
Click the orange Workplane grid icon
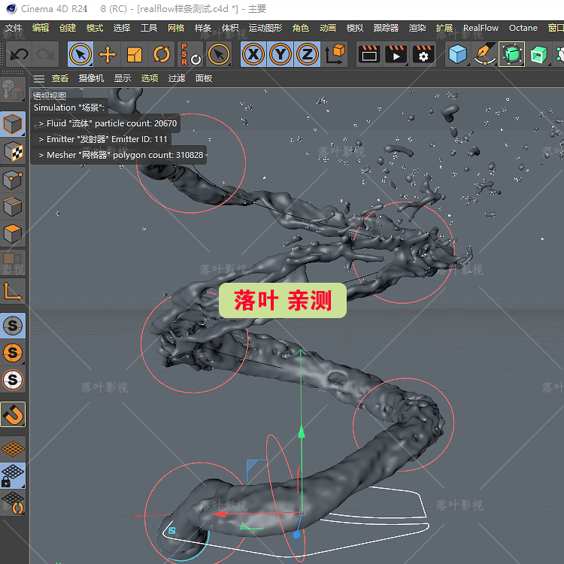[13, 448]
